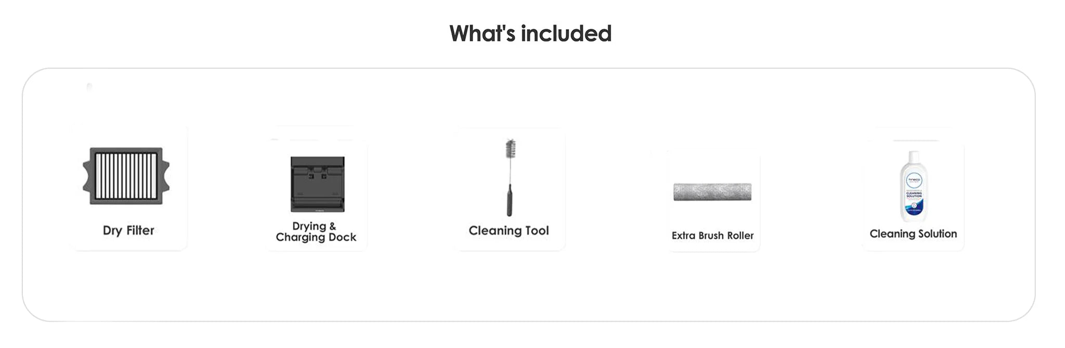The image size is (1065, 348).
Task: Select the "Drying & Charging Dock" label
Action: click(316, 231)
